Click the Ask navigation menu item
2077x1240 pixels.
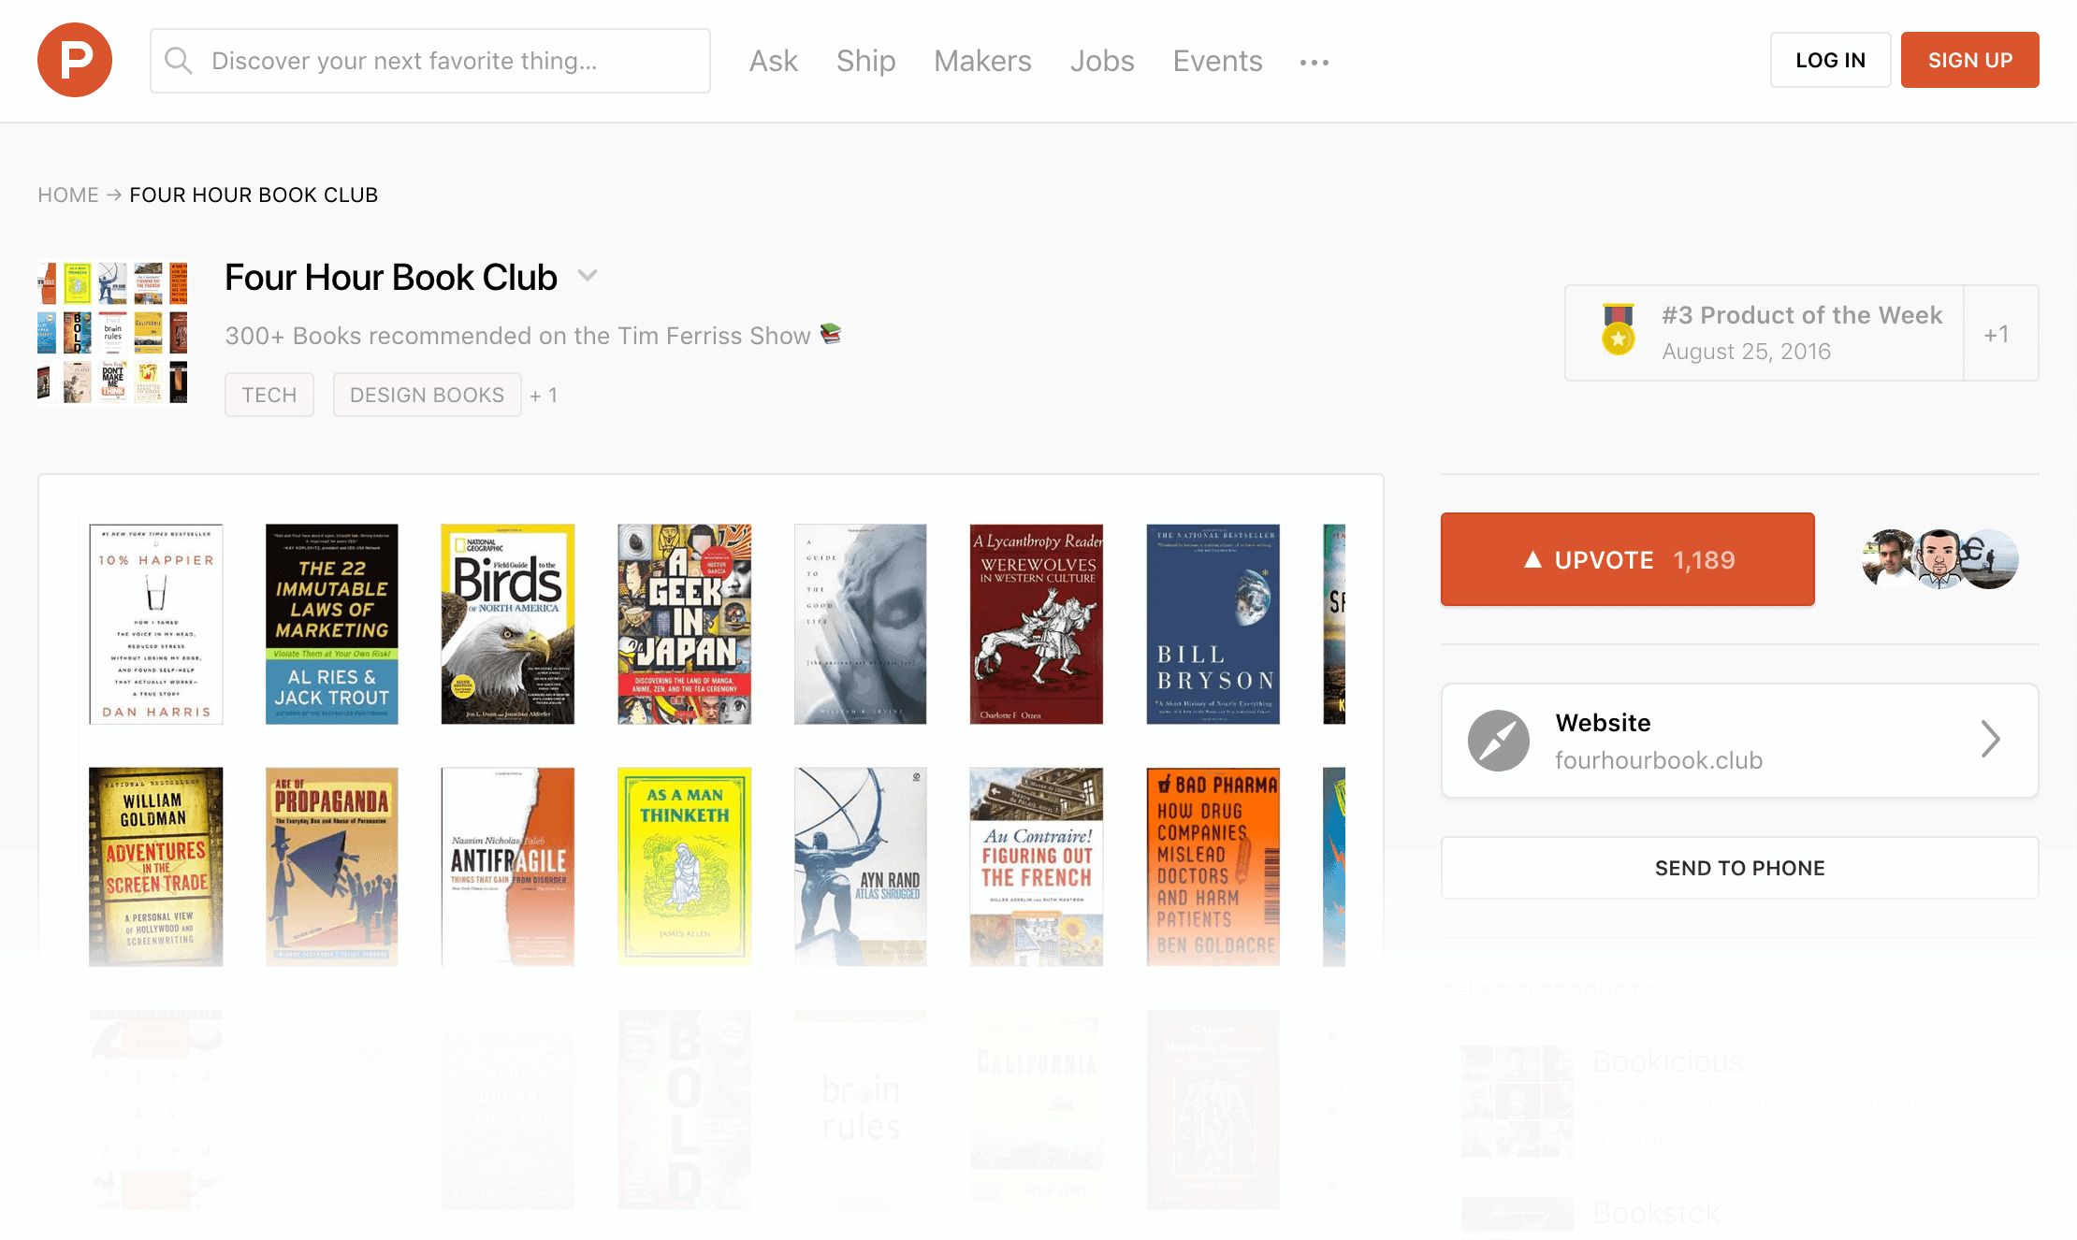point(774,61)
